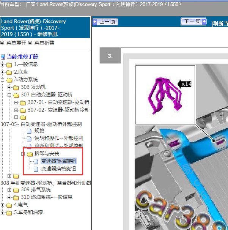Select the 3.动力系统 tree item
Screen dimensions: 228x230
(x=26, y=79)
